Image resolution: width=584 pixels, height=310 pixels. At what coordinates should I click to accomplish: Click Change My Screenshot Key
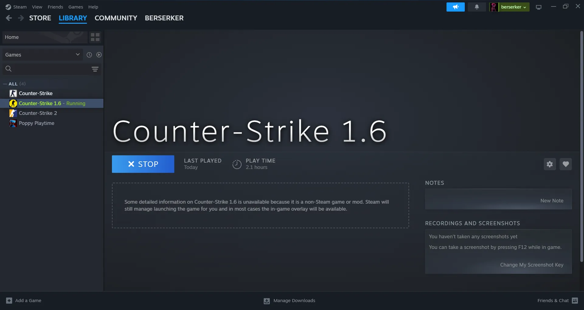pos(532,265)
